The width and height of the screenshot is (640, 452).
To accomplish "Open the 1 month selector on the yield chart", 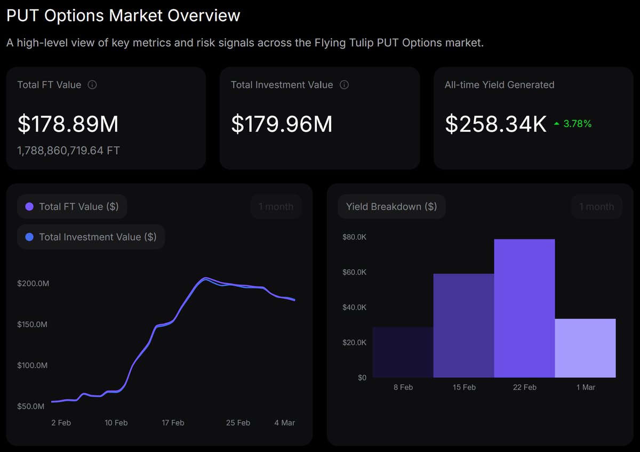I will (596, 207).
